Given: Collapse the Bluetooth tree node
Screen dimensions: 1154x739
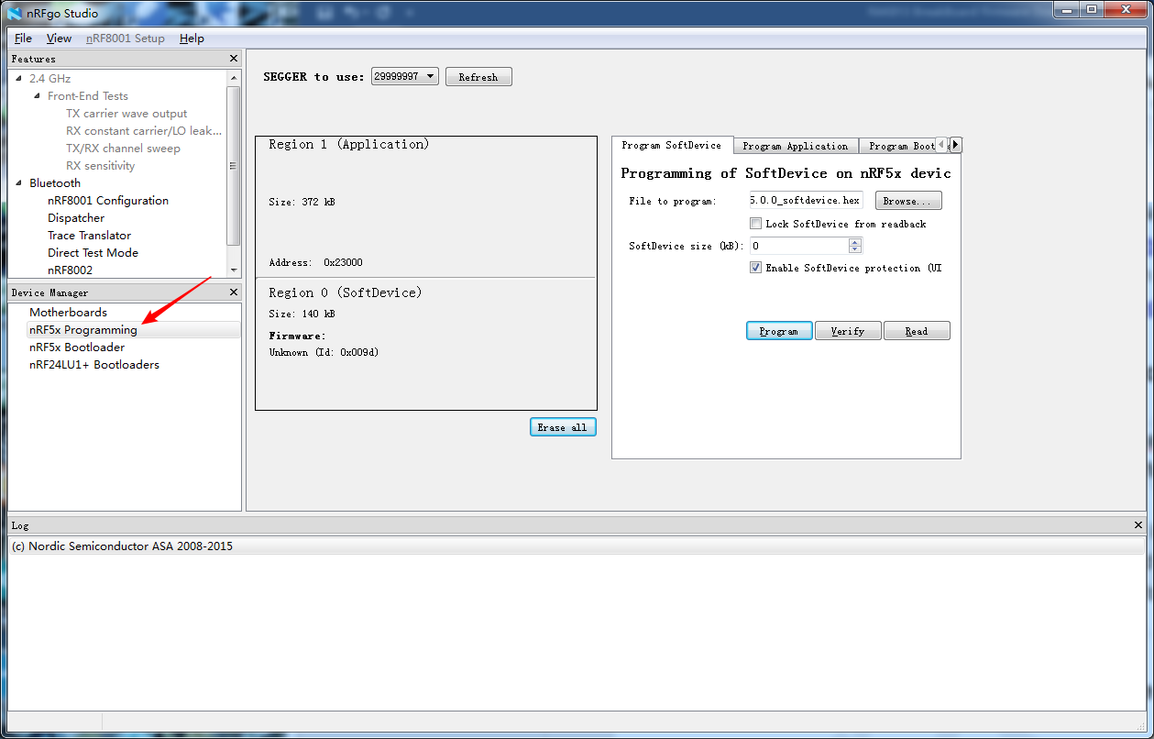Looking at the screenshot, I should [19, 183].
